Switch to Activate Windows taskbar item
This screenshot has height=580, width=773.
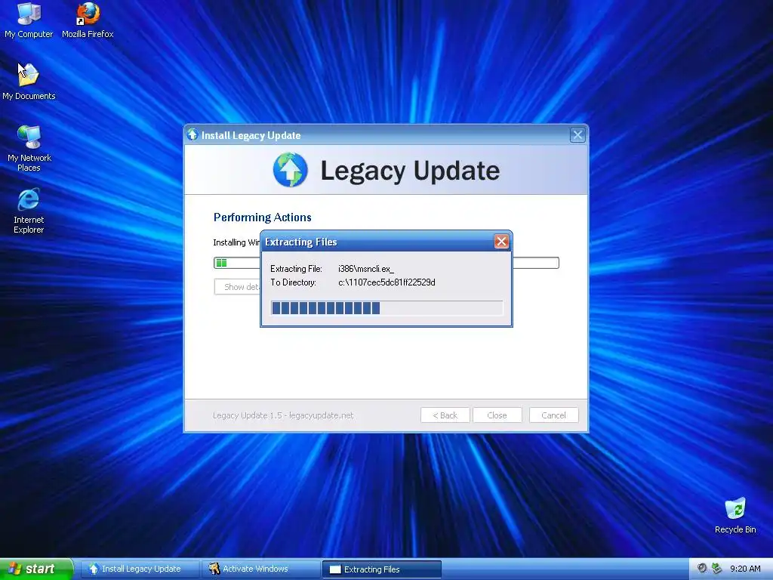260,569
